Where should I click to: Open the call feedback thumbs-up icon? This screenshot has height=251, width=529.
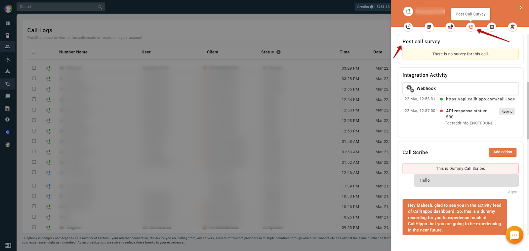[450, 27]
